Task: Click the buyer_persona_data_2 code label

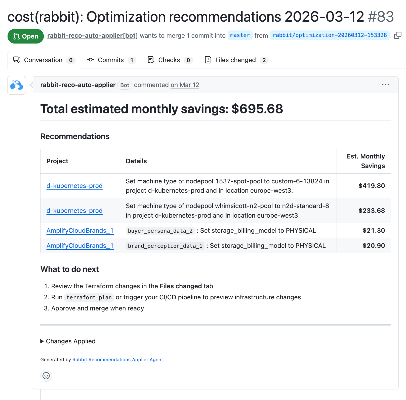Action: pos(160,231)
